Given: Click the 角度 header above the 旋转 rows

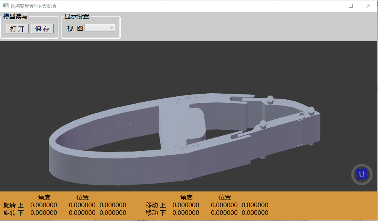Looking at the screenshot, I should pos(44,197).
